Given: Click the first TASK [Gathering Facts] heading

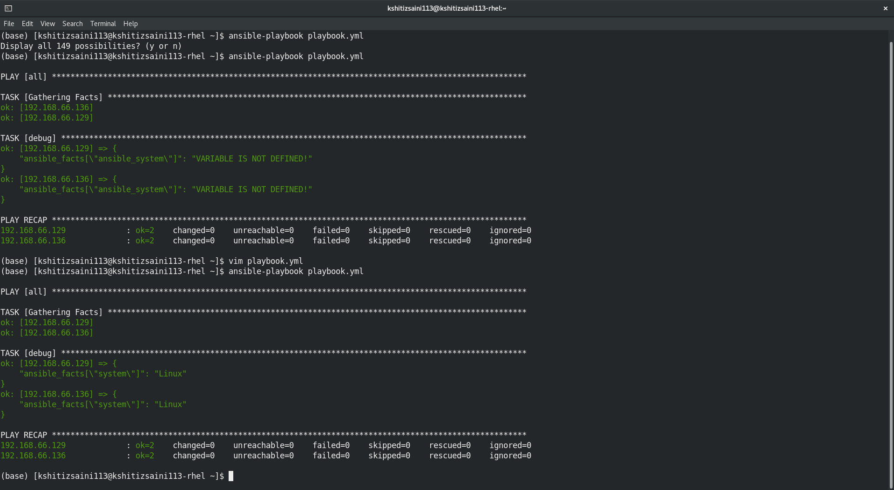Looking at the screenshot, I should tap(51, 97).
